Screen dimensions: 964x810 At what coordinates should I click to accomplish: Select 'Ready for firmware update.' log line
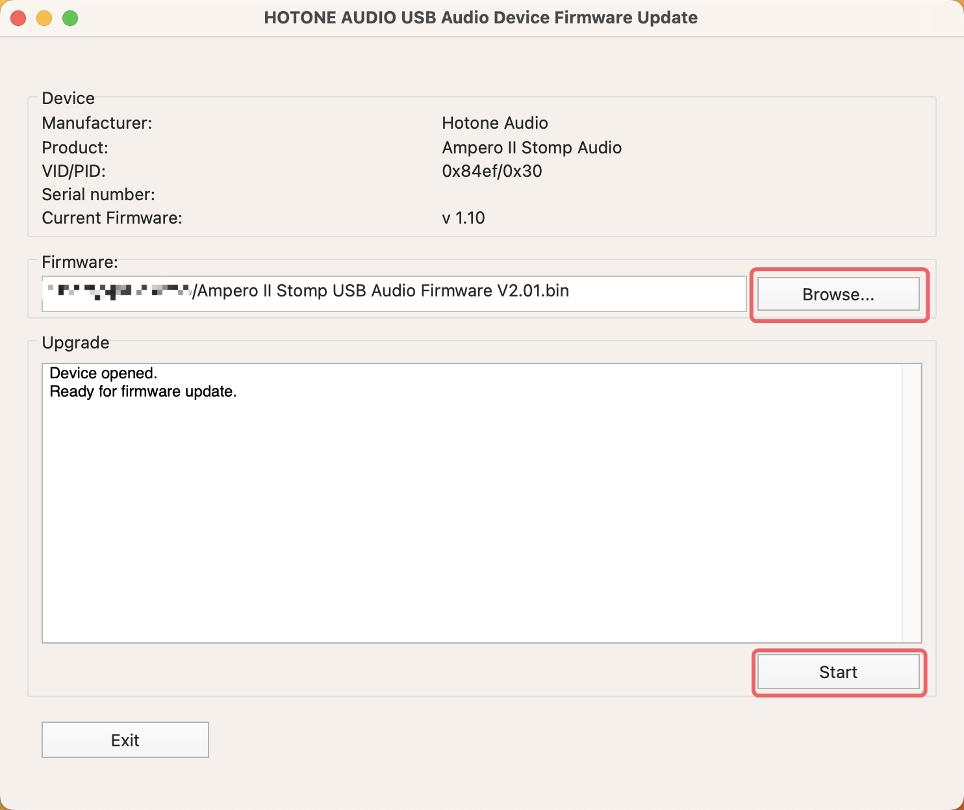pyautogui.click(x=143, y=391)
